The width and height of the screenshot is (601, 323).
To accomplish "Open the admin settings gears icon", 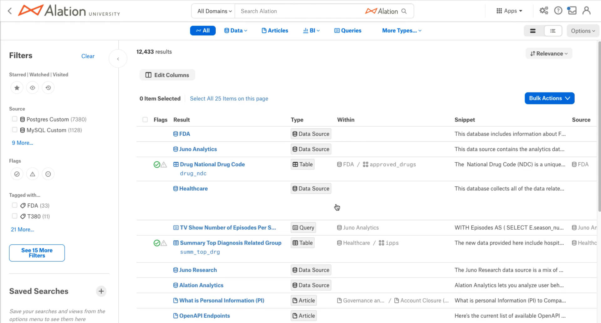I will pos(544,11).
